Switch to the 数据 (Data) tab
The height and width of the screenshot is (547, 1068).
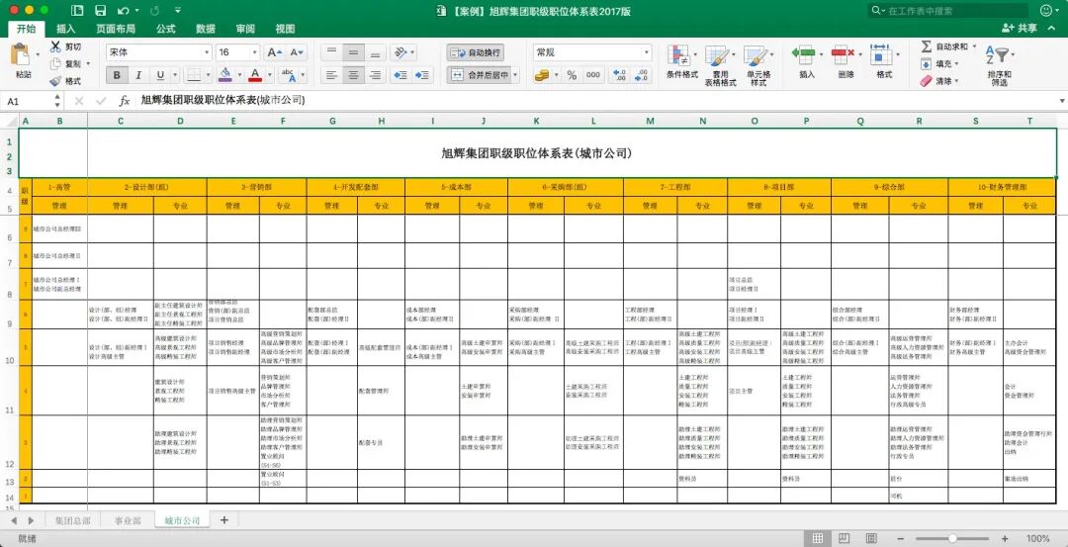(206, 29)
